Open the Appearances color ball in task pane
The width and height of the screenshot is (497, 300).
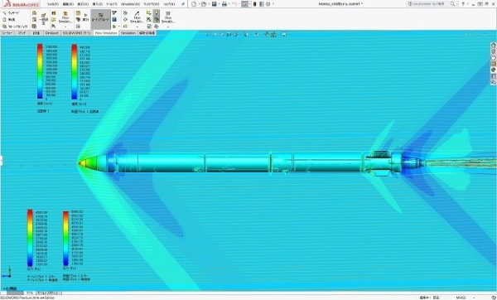point(493,70)
